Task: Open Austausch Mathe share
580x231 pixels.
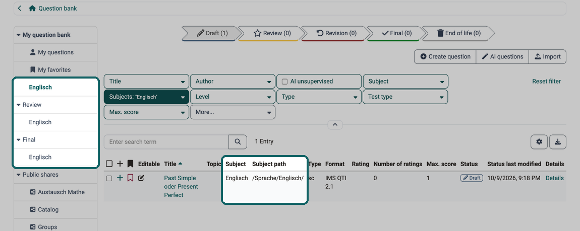Action: pos(55,192)
